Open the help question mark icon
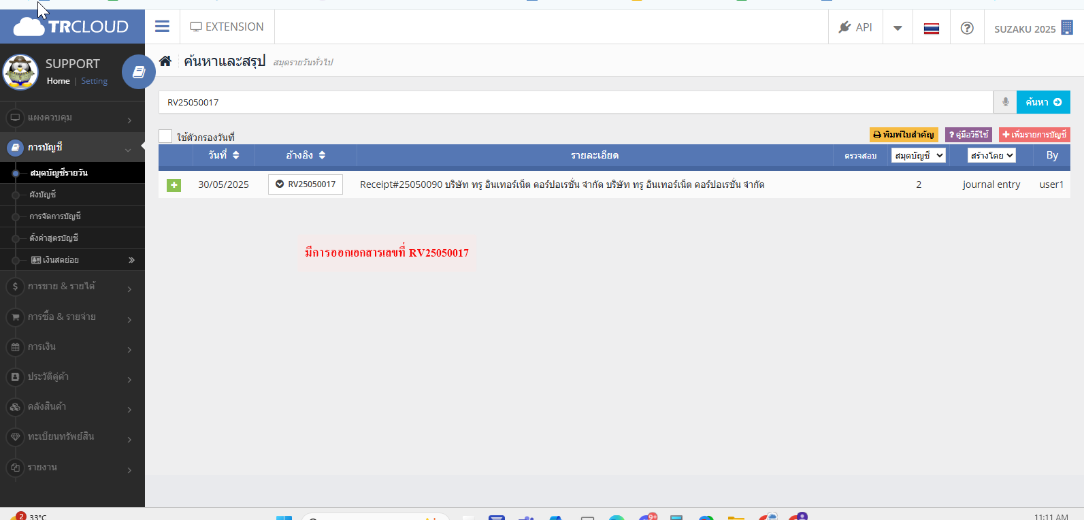 tap(966, 28)
